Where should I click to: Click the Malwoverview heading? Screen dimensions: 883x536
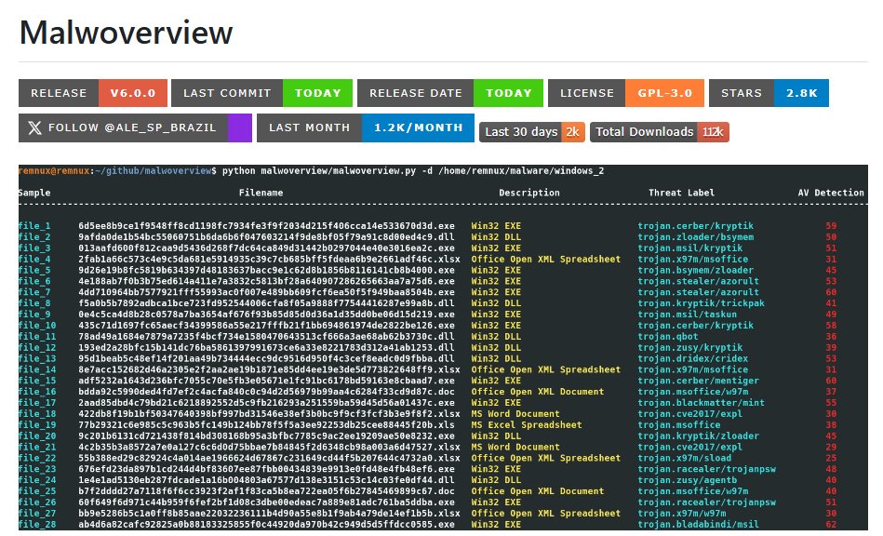(x=126, y=32)
